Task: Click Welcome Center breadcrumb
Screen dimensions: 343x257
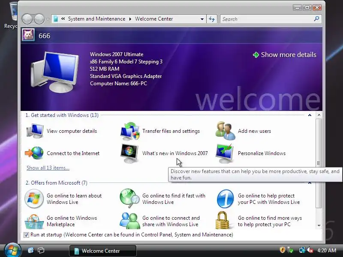Action: [x=154, y=19]
